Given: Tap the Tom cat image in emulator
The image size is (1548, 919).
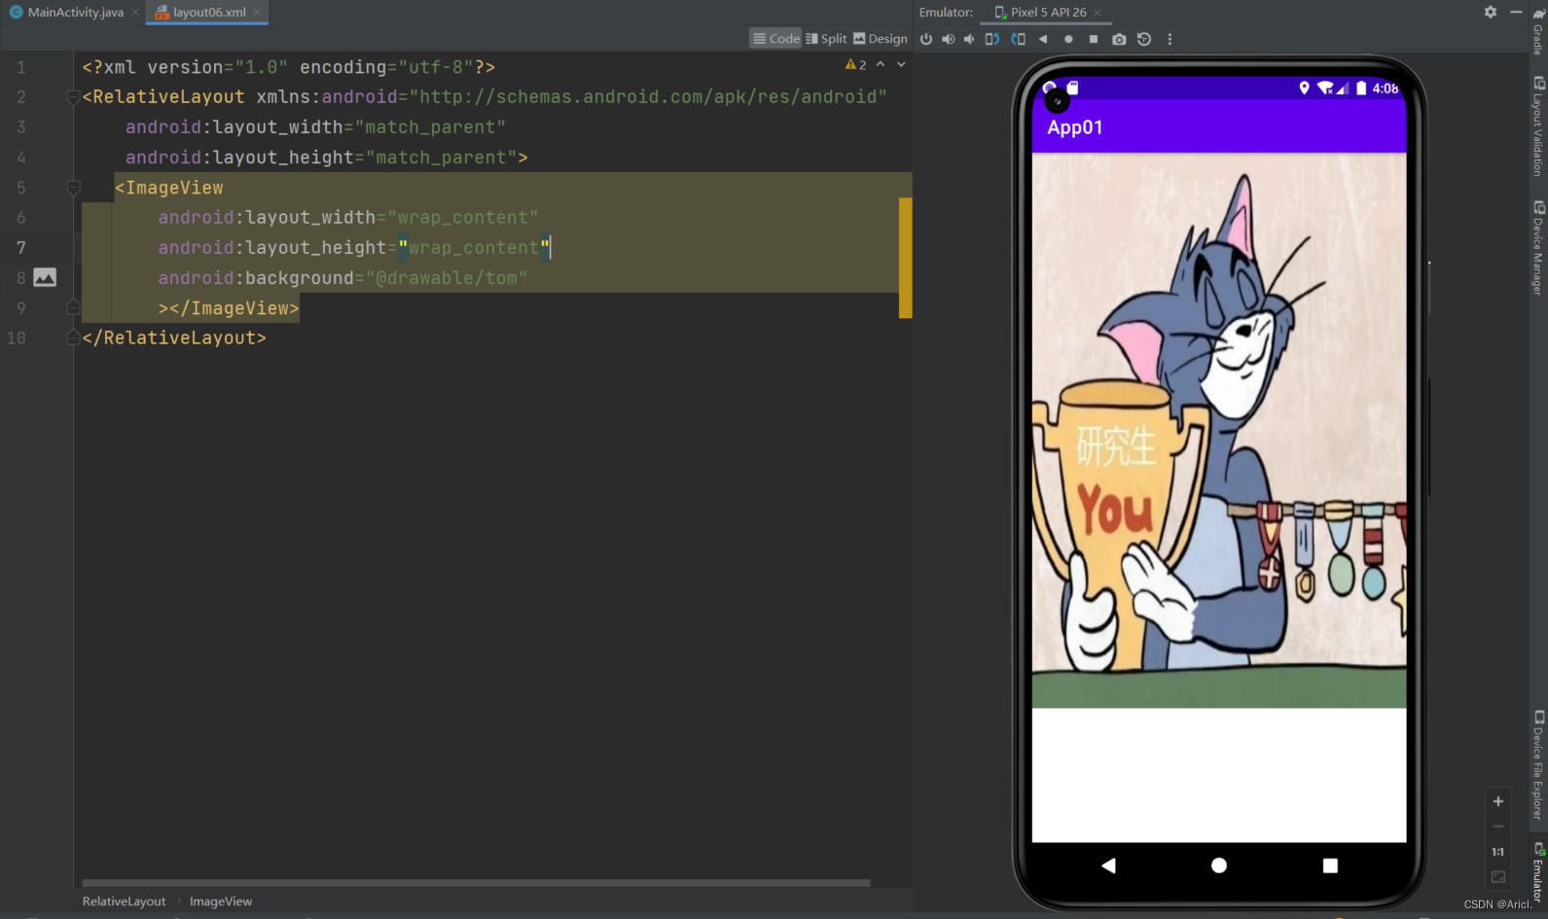Looking at the screenshot, I should click(x=1219, y=430).
